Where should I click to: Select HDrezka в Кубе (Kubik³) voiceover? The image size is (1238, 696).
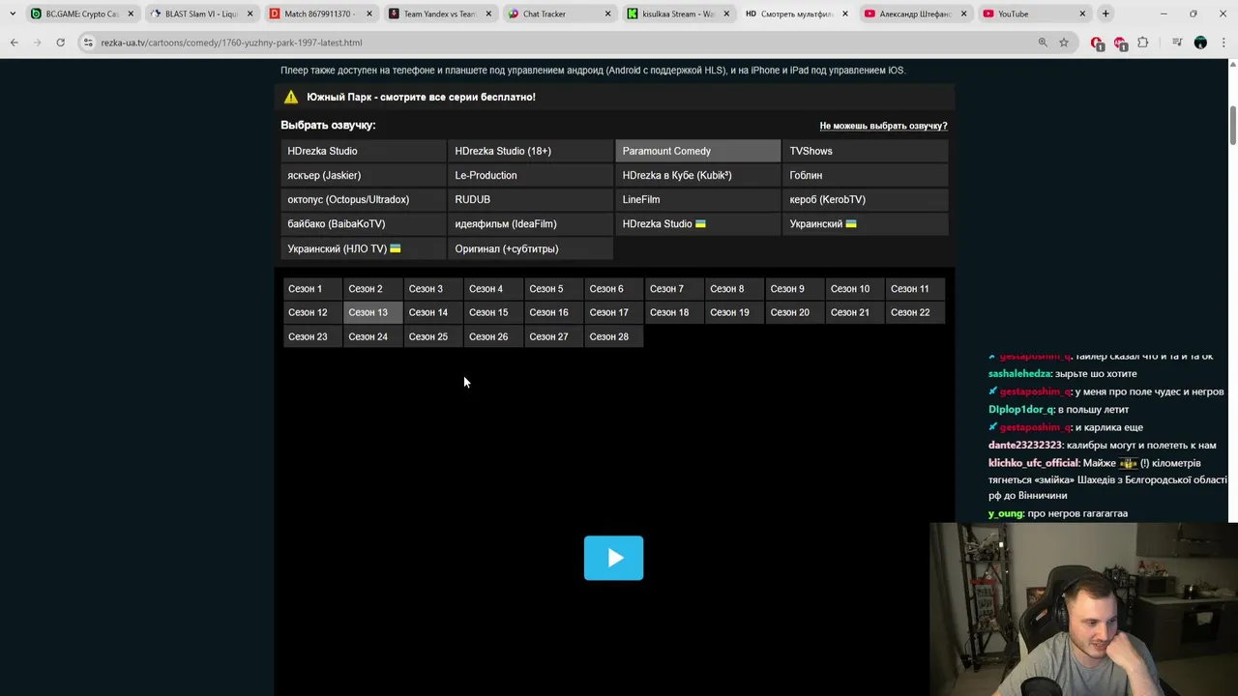pos(697,175)
